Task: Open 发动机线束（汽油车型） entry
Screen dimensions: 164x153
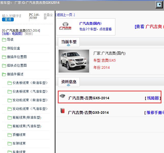Action: 30,109
